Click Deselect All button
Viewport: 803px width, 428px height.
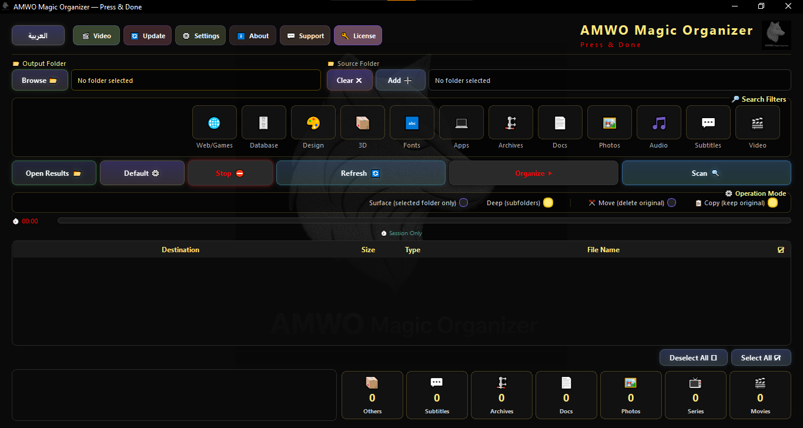coord(694,358)
